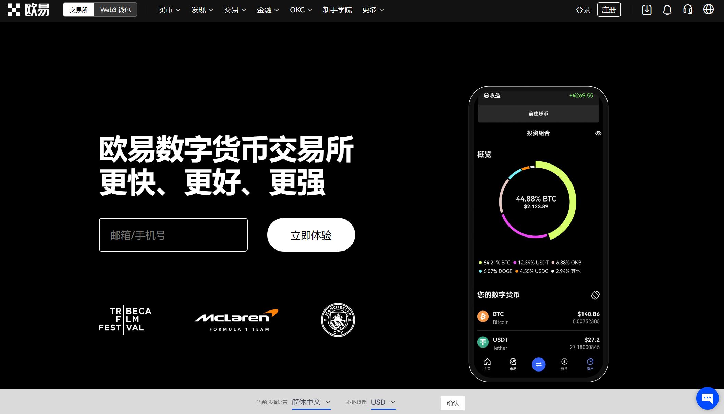This screenshot has width=724, height=414.
Task: Click the notification bell icon
Action: (x=667, y=10)
